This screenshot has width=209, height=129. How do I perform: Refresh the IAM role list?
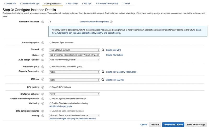[x=103, y=80]
